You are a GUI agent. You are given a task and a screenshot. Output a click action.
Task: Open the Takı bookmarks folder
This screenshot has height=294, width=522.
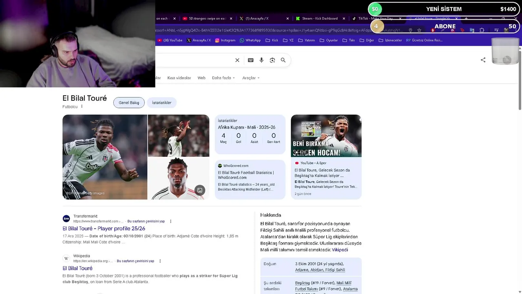pos(348,40)
